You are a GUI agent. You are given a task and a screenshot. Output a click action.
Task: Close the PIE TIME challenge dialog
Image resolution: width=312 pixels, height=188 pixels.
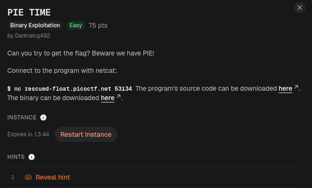(299, 8)
